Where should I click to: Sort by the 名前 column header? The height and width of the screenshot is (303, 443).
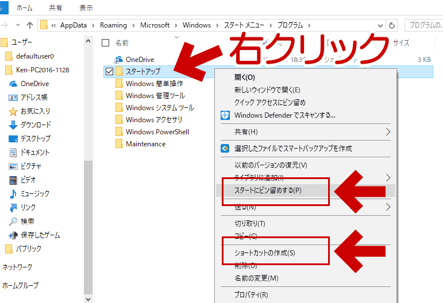click(122, 43)
